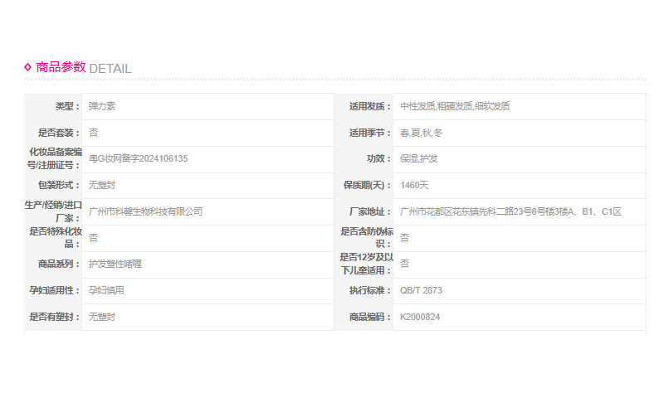Image resolution: width=669 pixels, height=393 pixels.
Task: Click manufacturer name 广州市科馨生物科技有限公司
Action: pos(145,211)
